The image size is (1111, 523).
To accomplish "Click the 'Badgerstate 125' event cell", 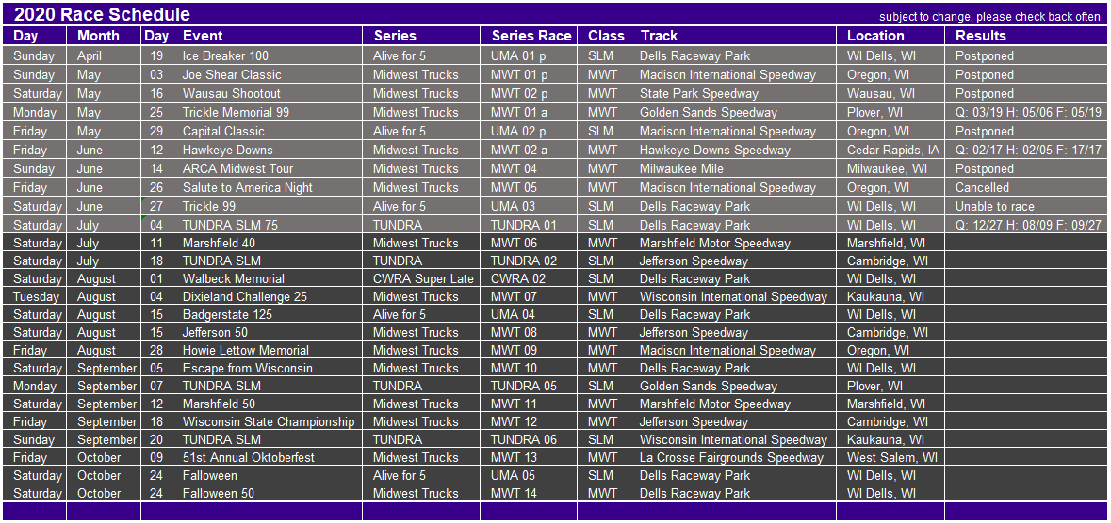I will pyautogui.click(x=267, y=314).
